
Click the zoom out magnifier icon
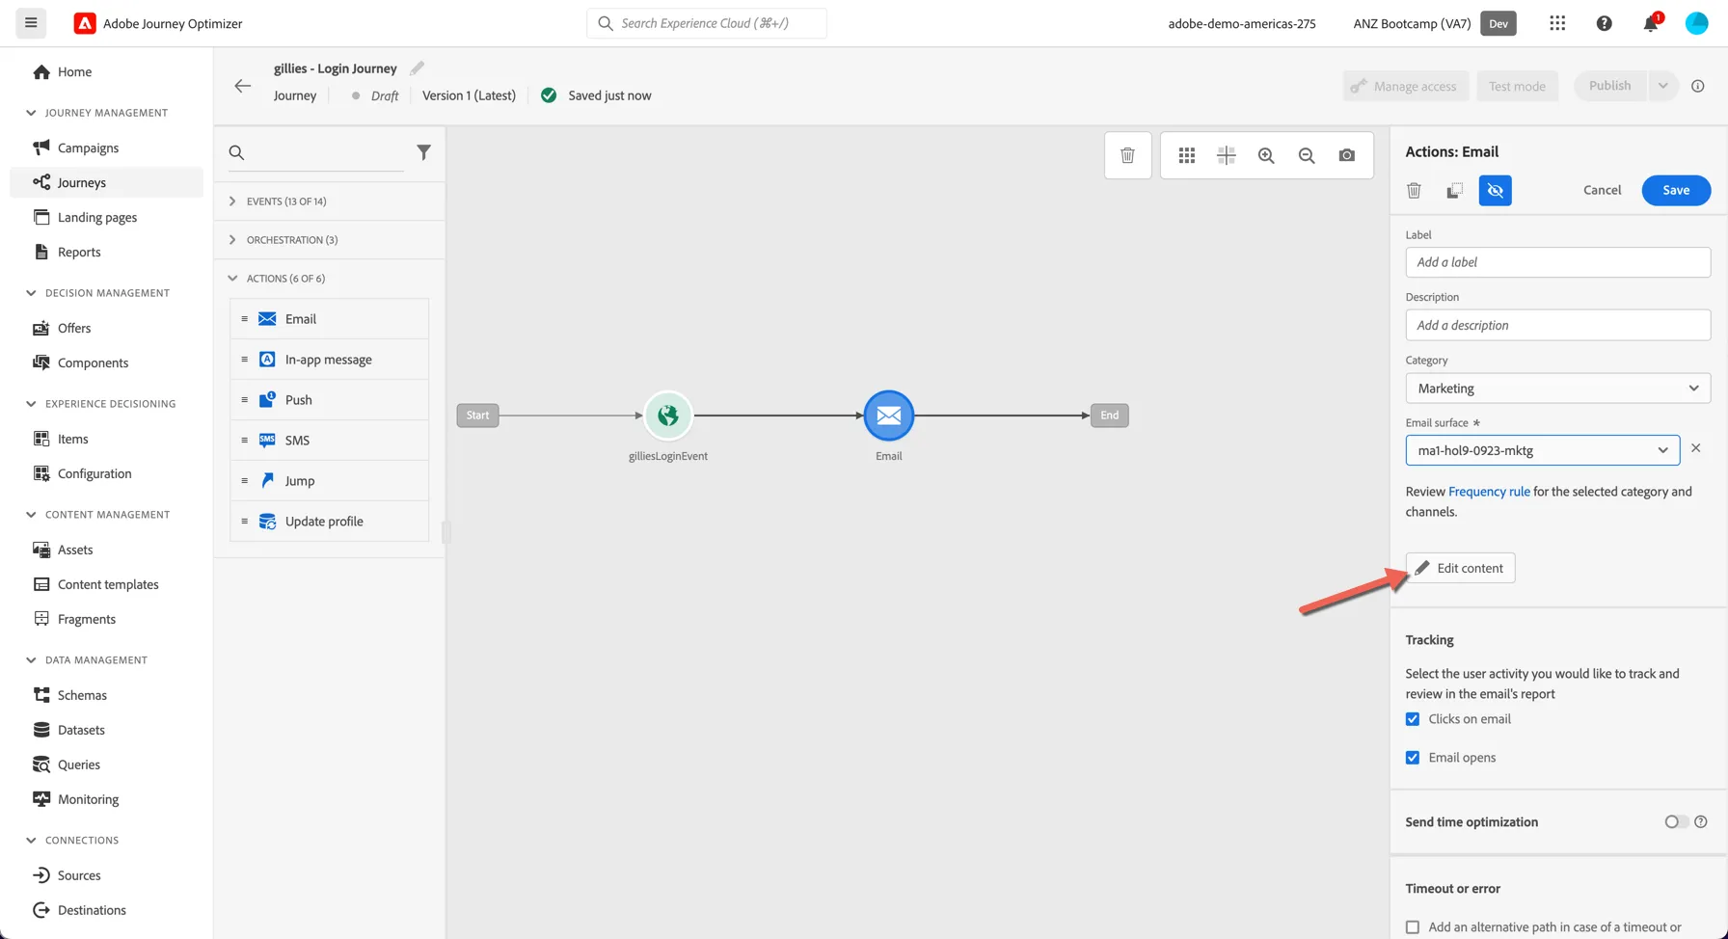click(1307, 155)
